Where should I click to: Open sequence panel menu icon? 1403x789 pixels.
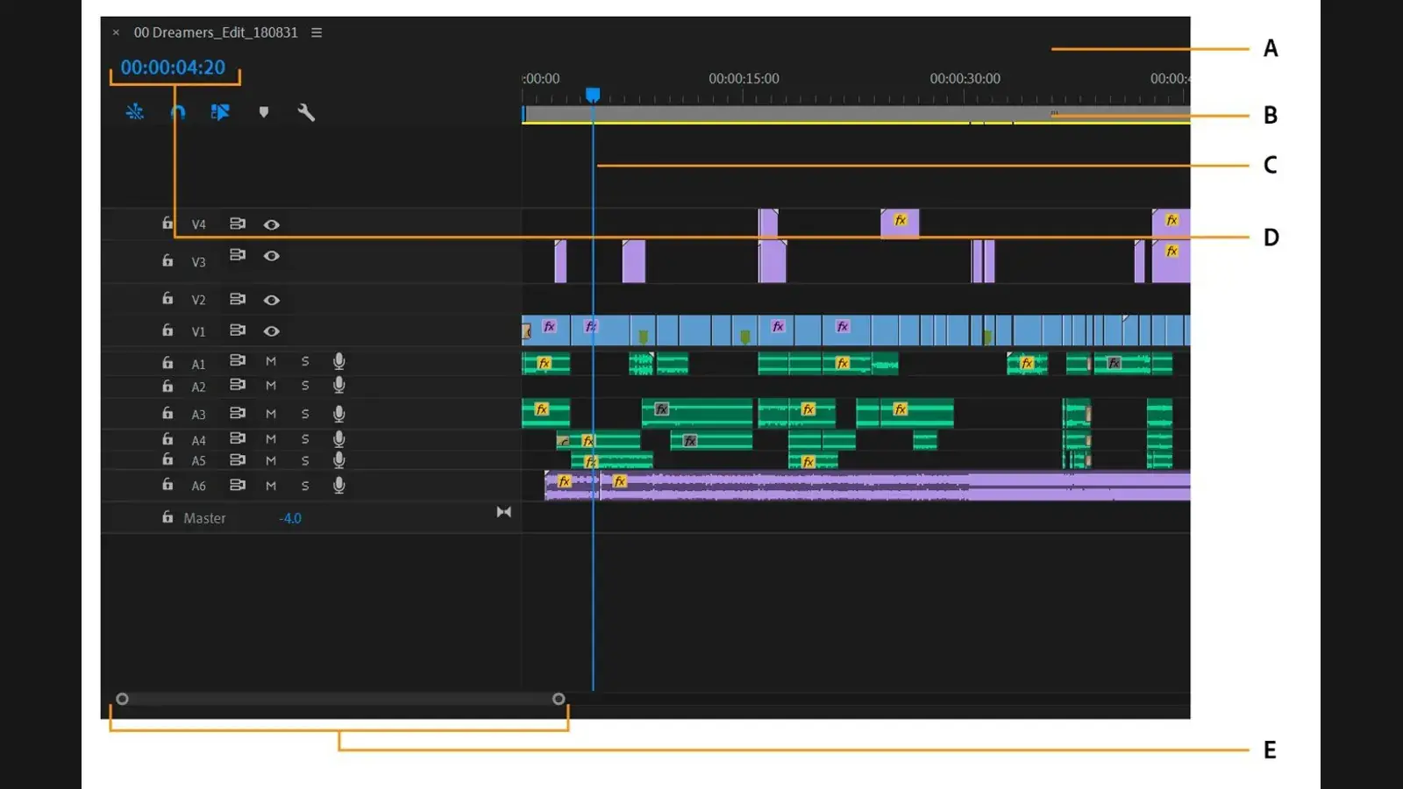click(x=317, y=32)
